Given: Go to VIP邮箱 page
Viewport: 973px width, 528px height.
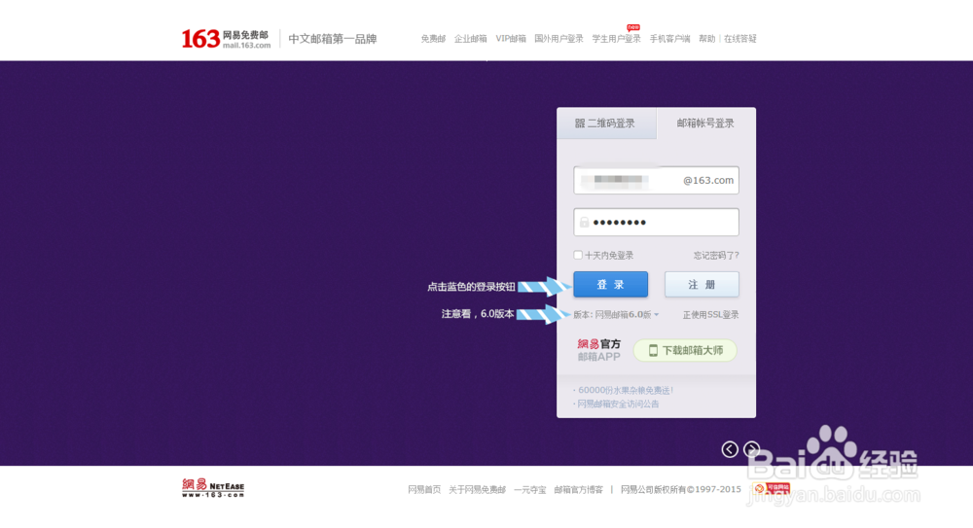Looking at the screenshot, I should click(511, 39).
